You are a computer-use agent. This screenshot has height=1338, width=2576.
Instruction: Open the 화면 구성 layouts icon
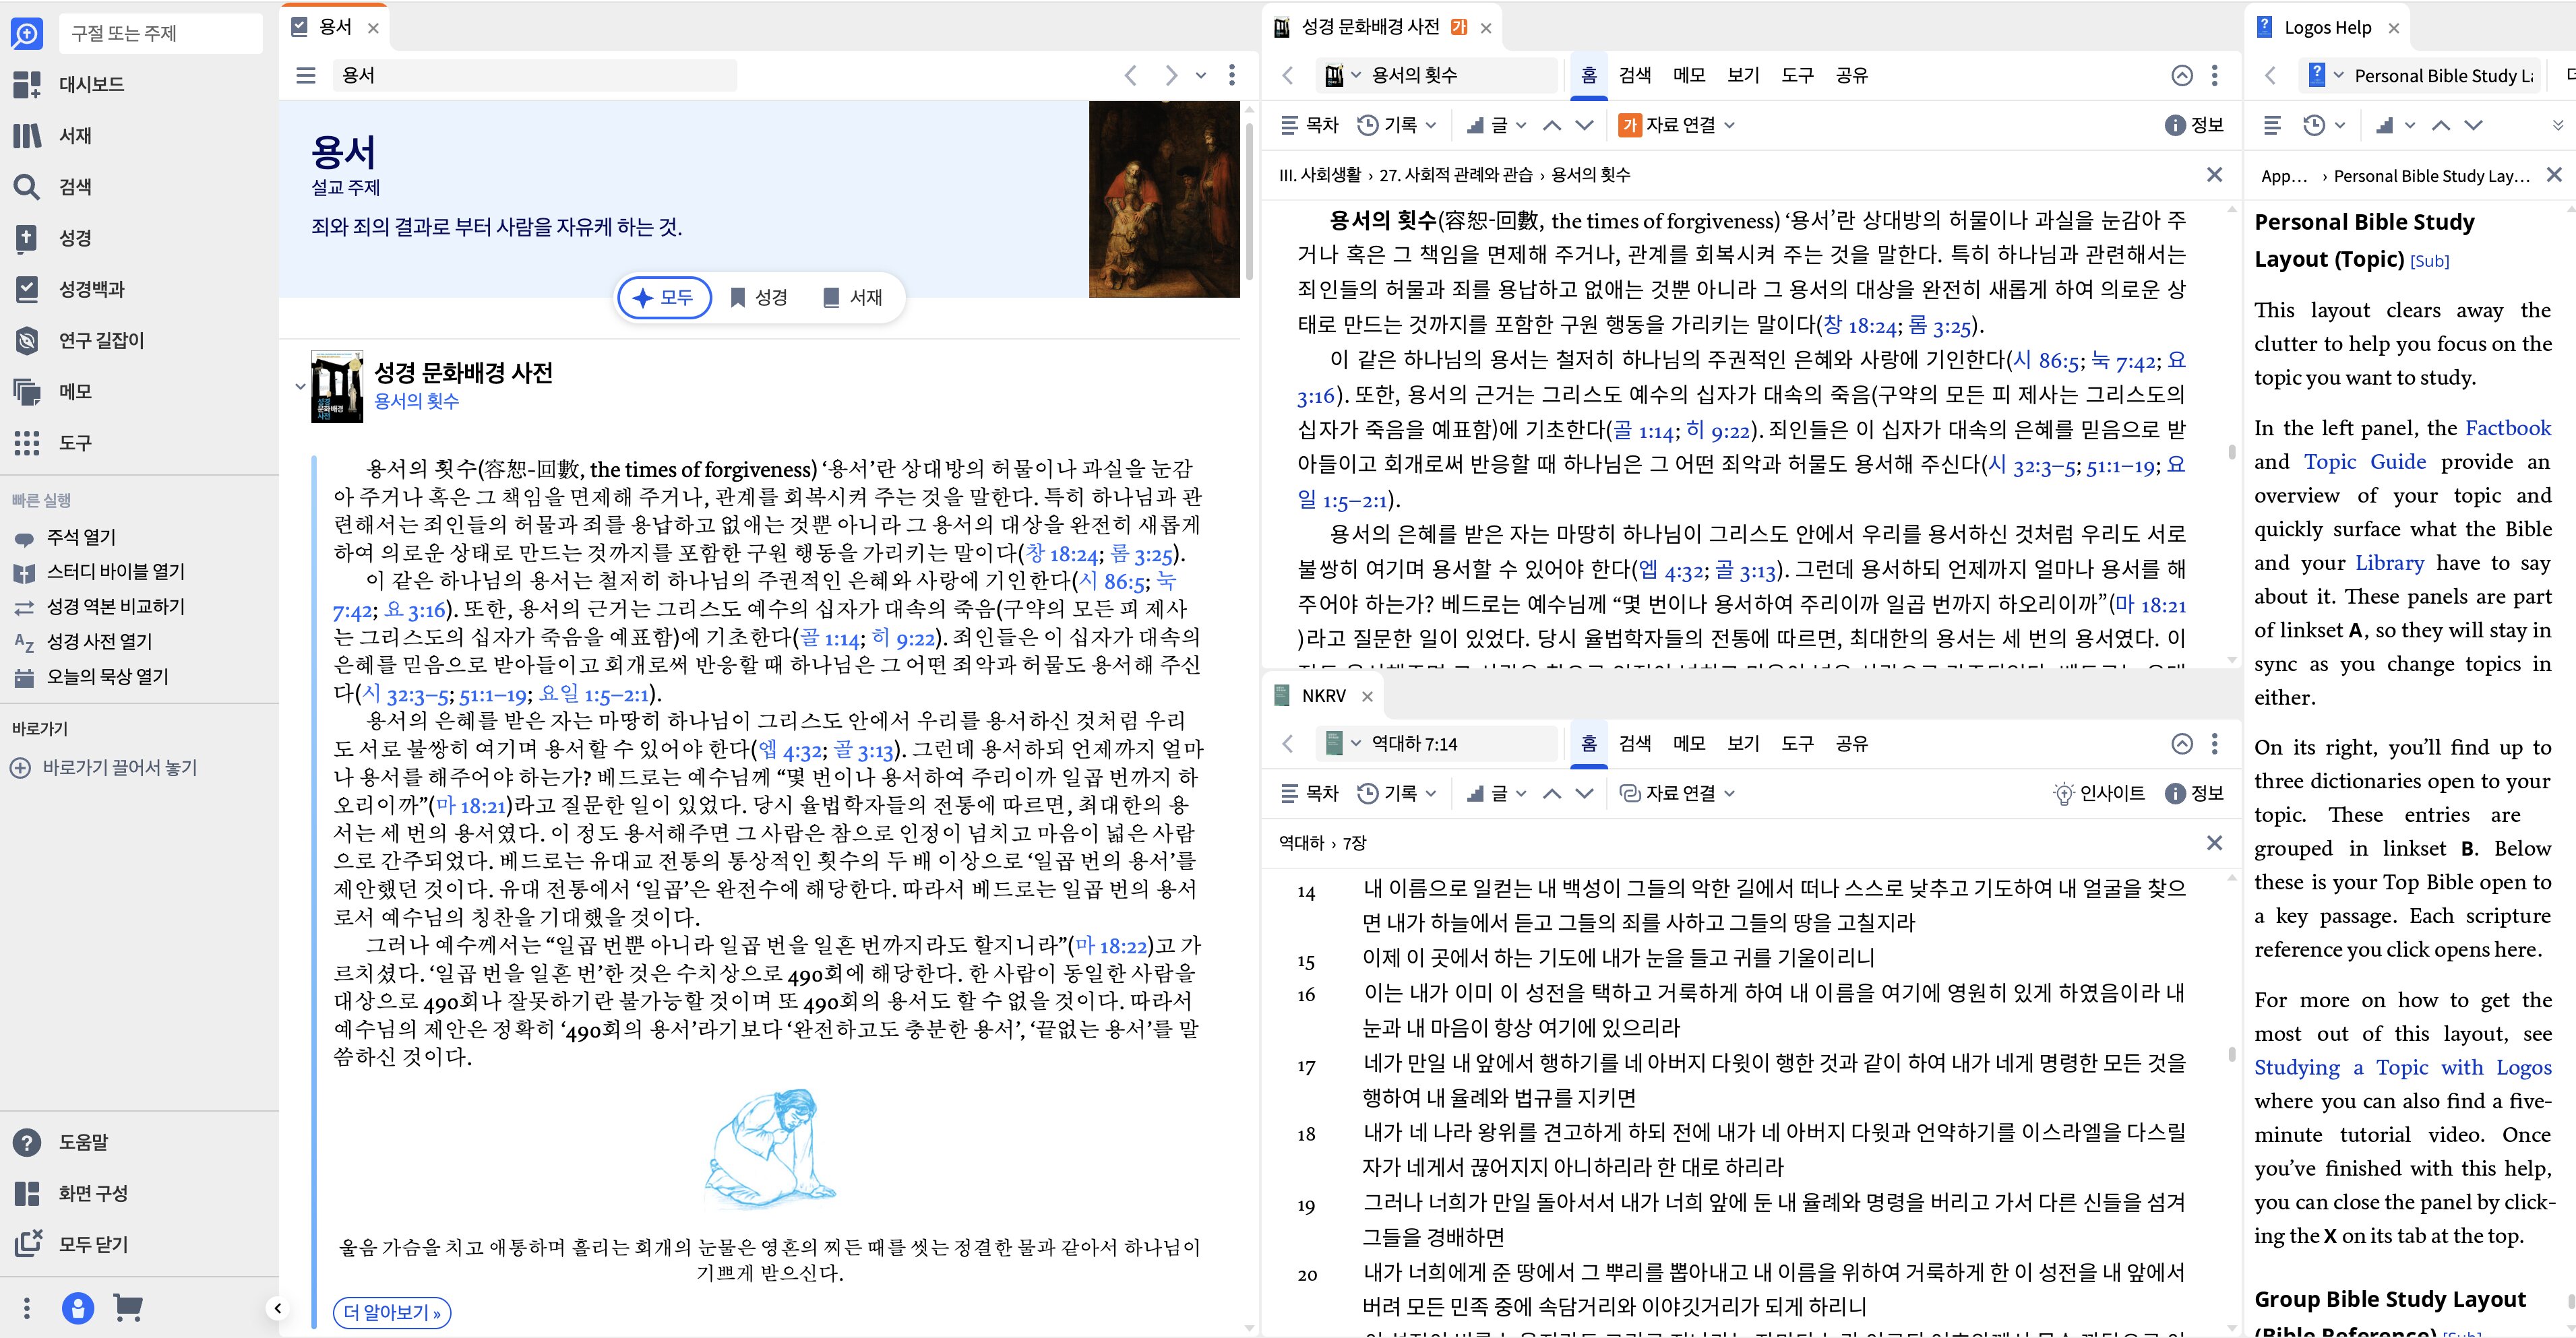pyautogui.click(x=27, y=1193)
